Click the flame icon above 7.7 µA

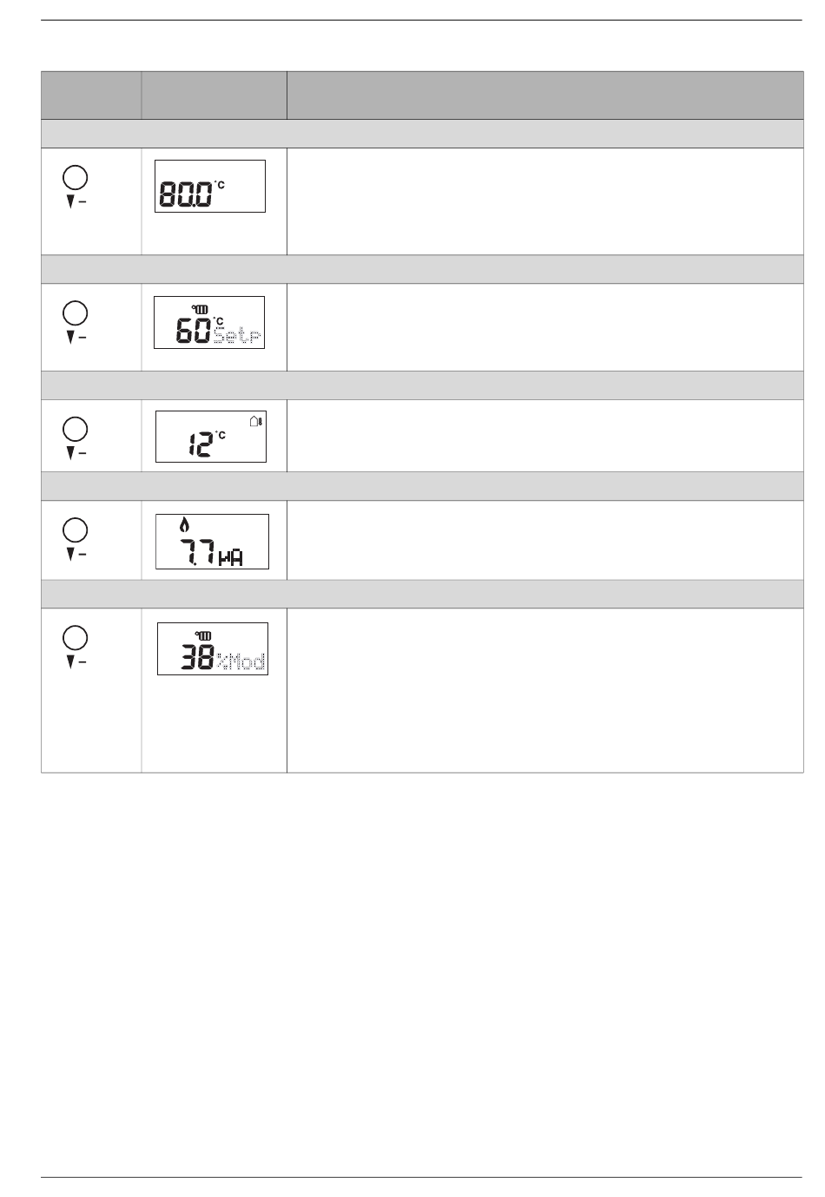183,524
